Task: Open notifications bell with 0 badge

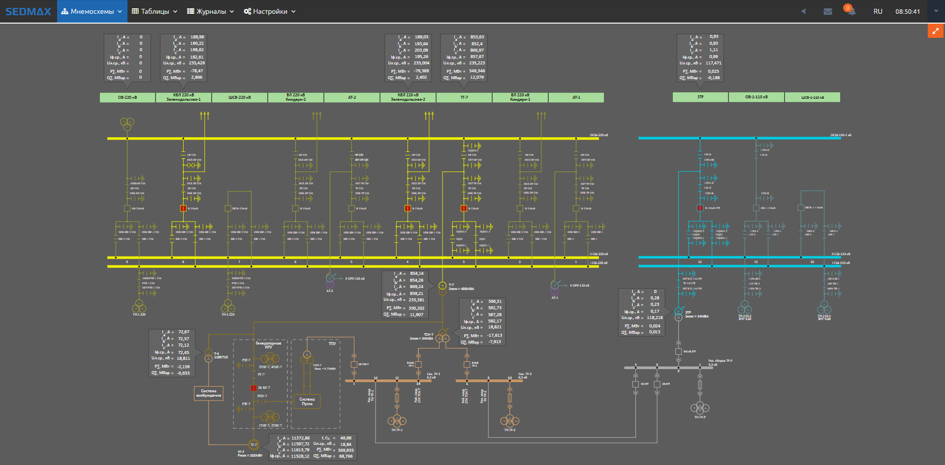Action: [x=850, y=11]
